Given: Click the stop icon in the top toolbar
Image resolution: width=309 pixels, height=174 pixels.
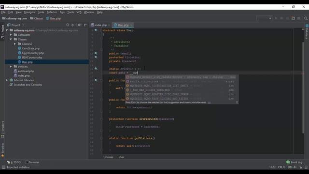Looking at the screenshot, I should point(299,18).
